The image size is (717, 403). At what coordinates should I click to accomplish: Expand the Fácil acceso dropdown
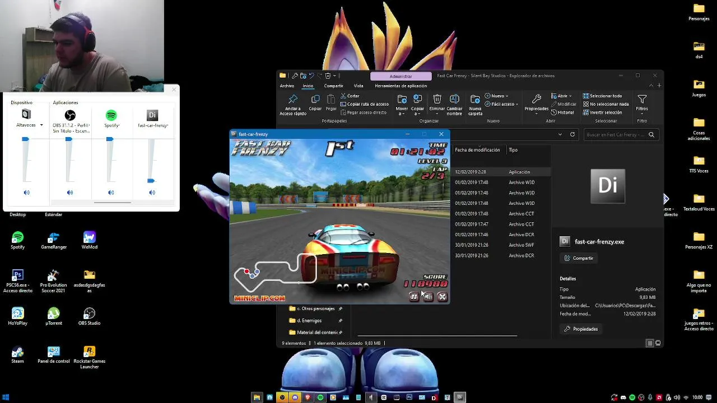(x=501, y=104)
